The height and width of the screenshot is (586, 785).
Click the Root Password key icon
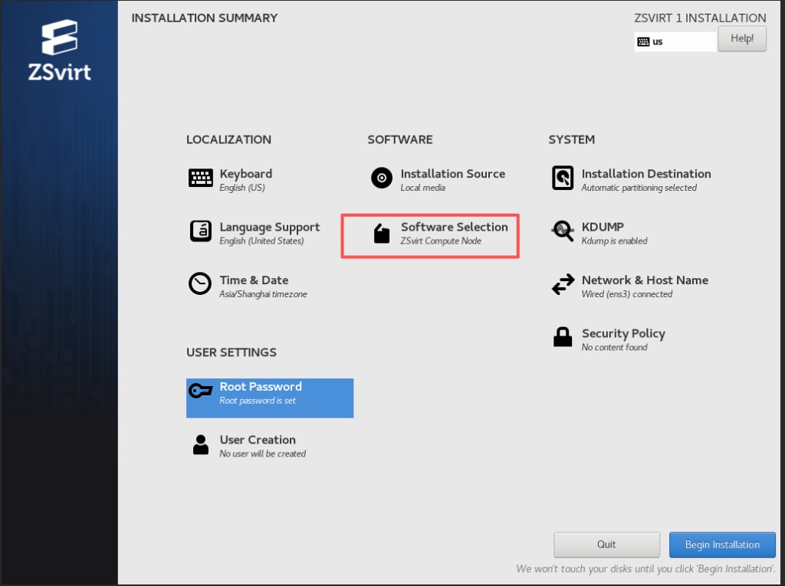click(x=201, y=391)
